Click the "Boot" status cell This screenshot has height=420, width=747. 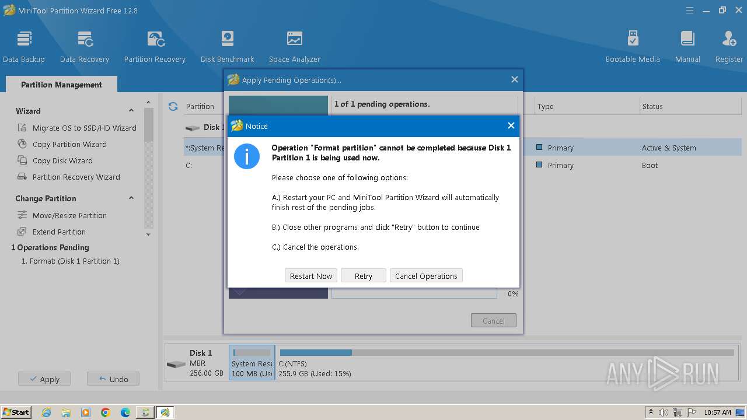[x=650, y=165]
